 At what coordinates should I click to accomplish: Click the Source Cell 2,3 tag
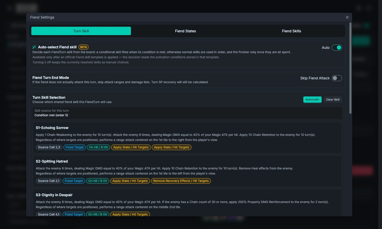pos(49,147)
